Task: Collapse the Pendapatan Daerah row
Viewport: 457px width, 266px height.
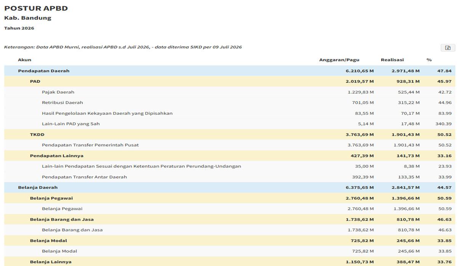Action: 230,71
